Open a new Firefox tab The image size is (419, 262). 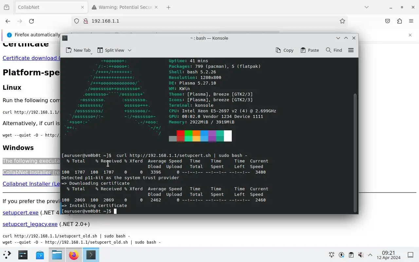pyautogui.click(x=168, y=7)
